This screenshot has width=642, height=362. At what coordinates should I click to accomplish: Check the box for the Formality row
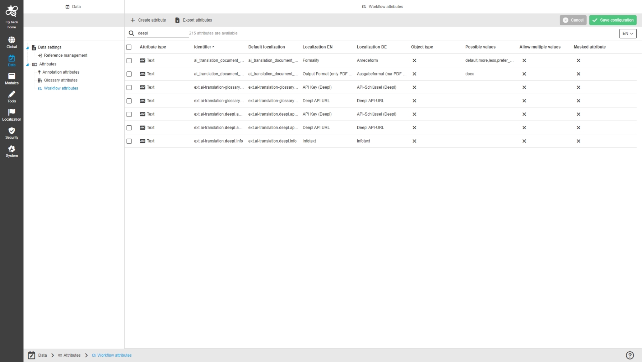(129, 61)
